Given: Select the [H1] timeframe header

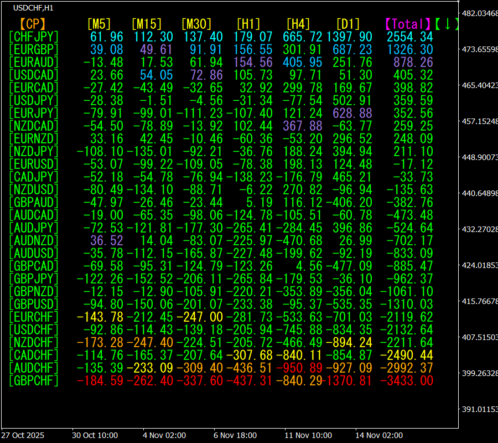Looking at the screenshot, I should tap(248, 24).
